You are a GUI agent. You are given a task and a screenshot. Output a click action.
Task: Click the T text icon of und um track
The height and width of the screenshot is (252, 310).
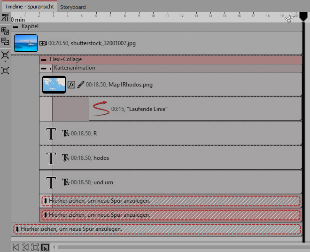[51, 182]
